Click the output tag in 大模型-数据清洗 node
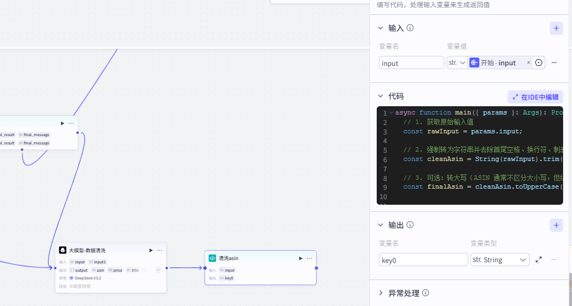This screenshot has width=572, height=306. click(x=79, y=270)
